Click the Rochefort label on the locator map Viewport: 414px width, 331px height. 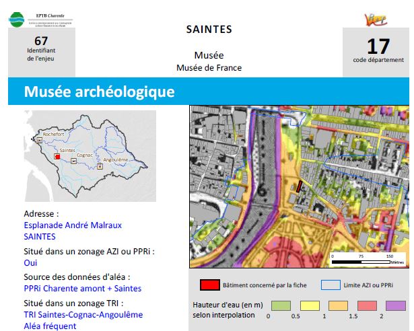pos(52,135)
